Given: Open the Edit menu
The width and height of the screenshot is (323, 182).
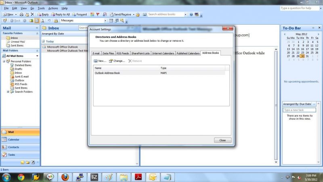Looking at the screenshot, I should [15, 8].
